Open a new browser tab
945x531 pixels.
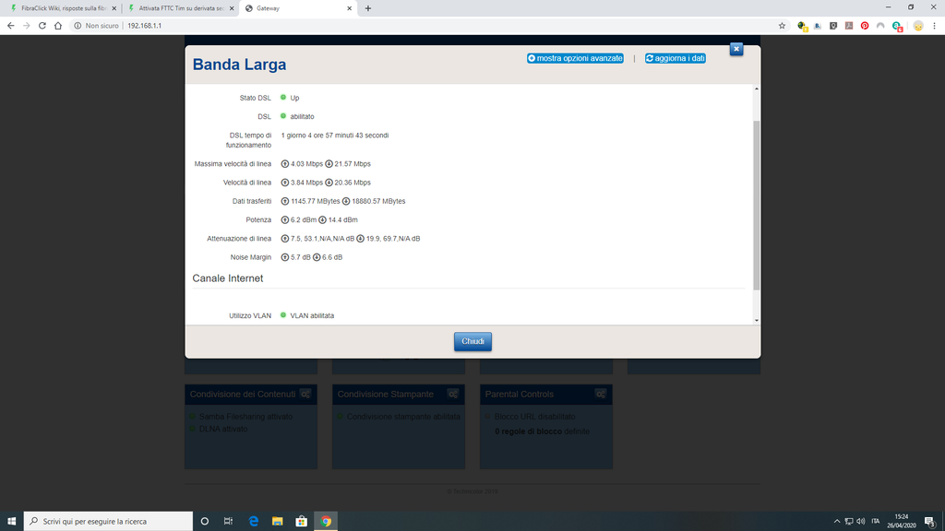point(368,8)
